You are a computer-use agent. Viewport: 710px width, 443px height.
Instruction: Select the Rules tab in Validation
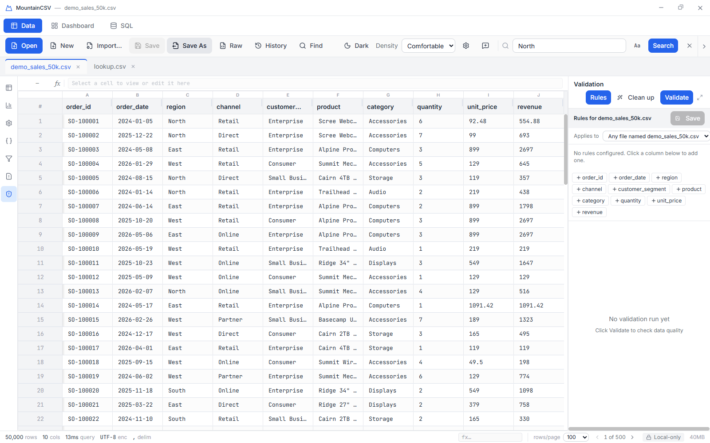click(598, 97)
